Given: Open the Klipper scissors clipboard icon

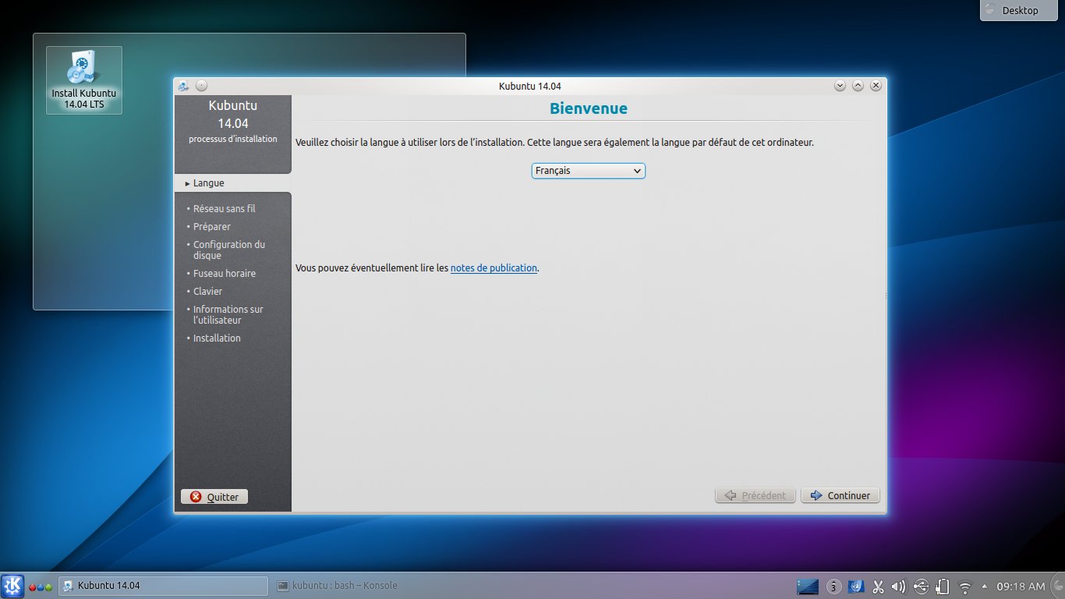Looking at the screenshot, I should [x=878, y=586].
